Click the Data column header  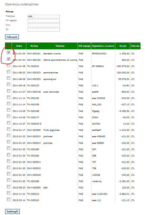click(x=19, y=46)
